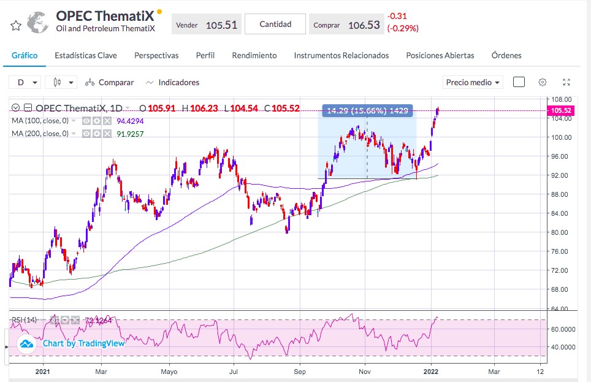
Task: Click Comprar at 106.53
Action: pos(346,25)
